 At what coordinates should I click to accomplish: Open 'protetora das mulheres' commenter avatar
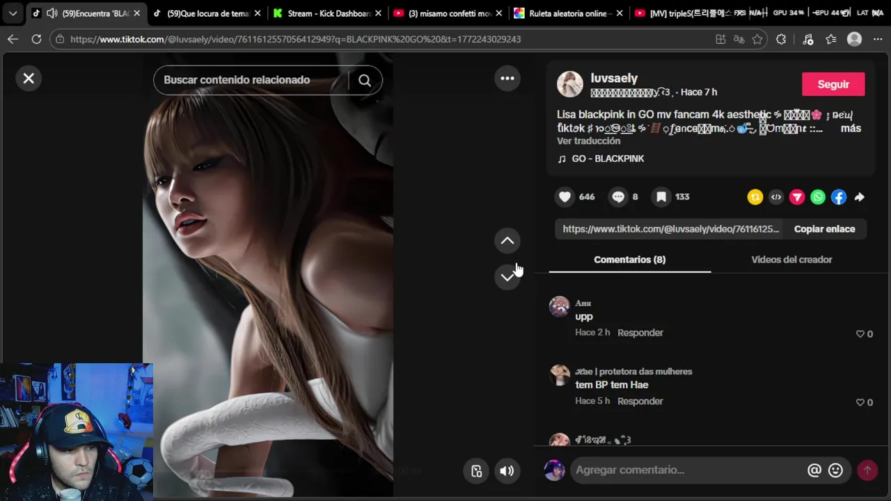(559, 374)
